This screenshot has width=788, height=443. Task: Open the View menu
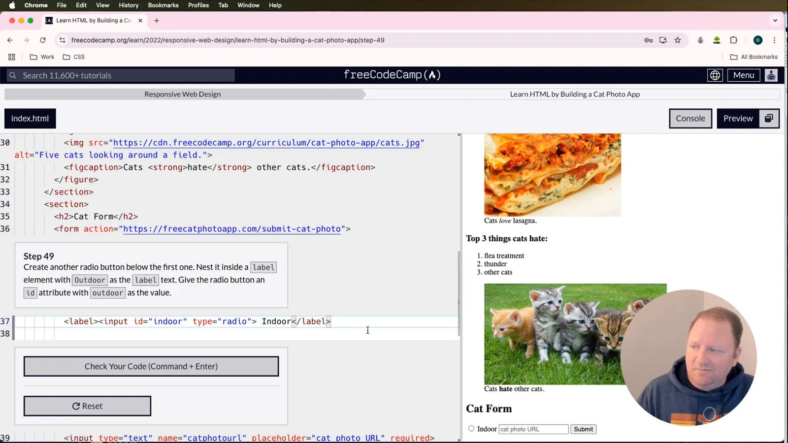point(102,5)
